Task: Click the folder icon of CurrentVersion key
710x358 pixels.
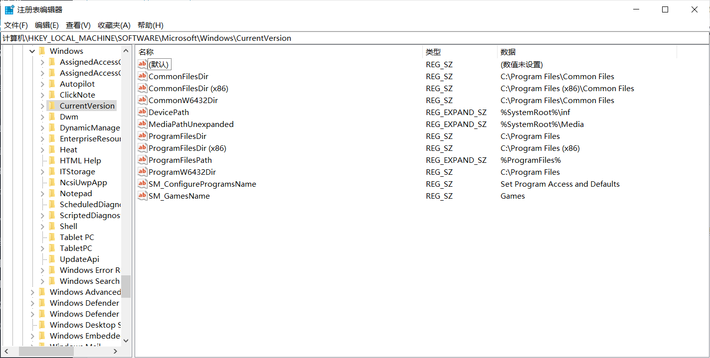Action: 52,106
